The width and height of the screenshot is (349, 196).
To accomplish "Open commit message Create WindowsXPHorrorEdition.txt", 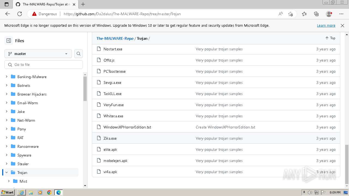I will (225, 127).
